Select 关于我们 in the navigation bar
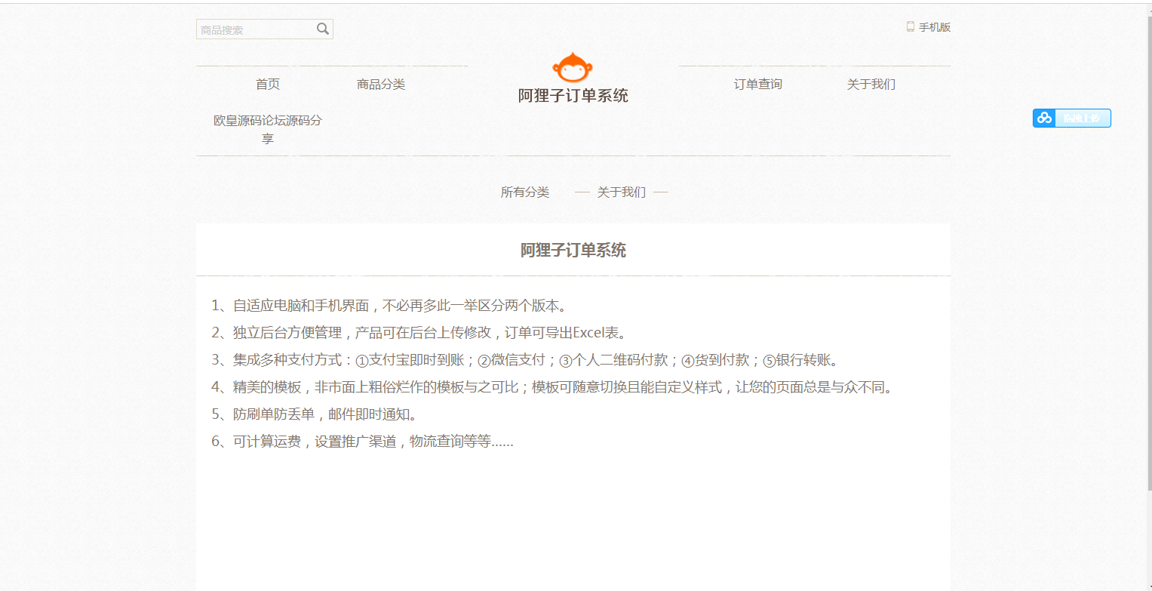 pyautogui.click(x=871, y=84)
